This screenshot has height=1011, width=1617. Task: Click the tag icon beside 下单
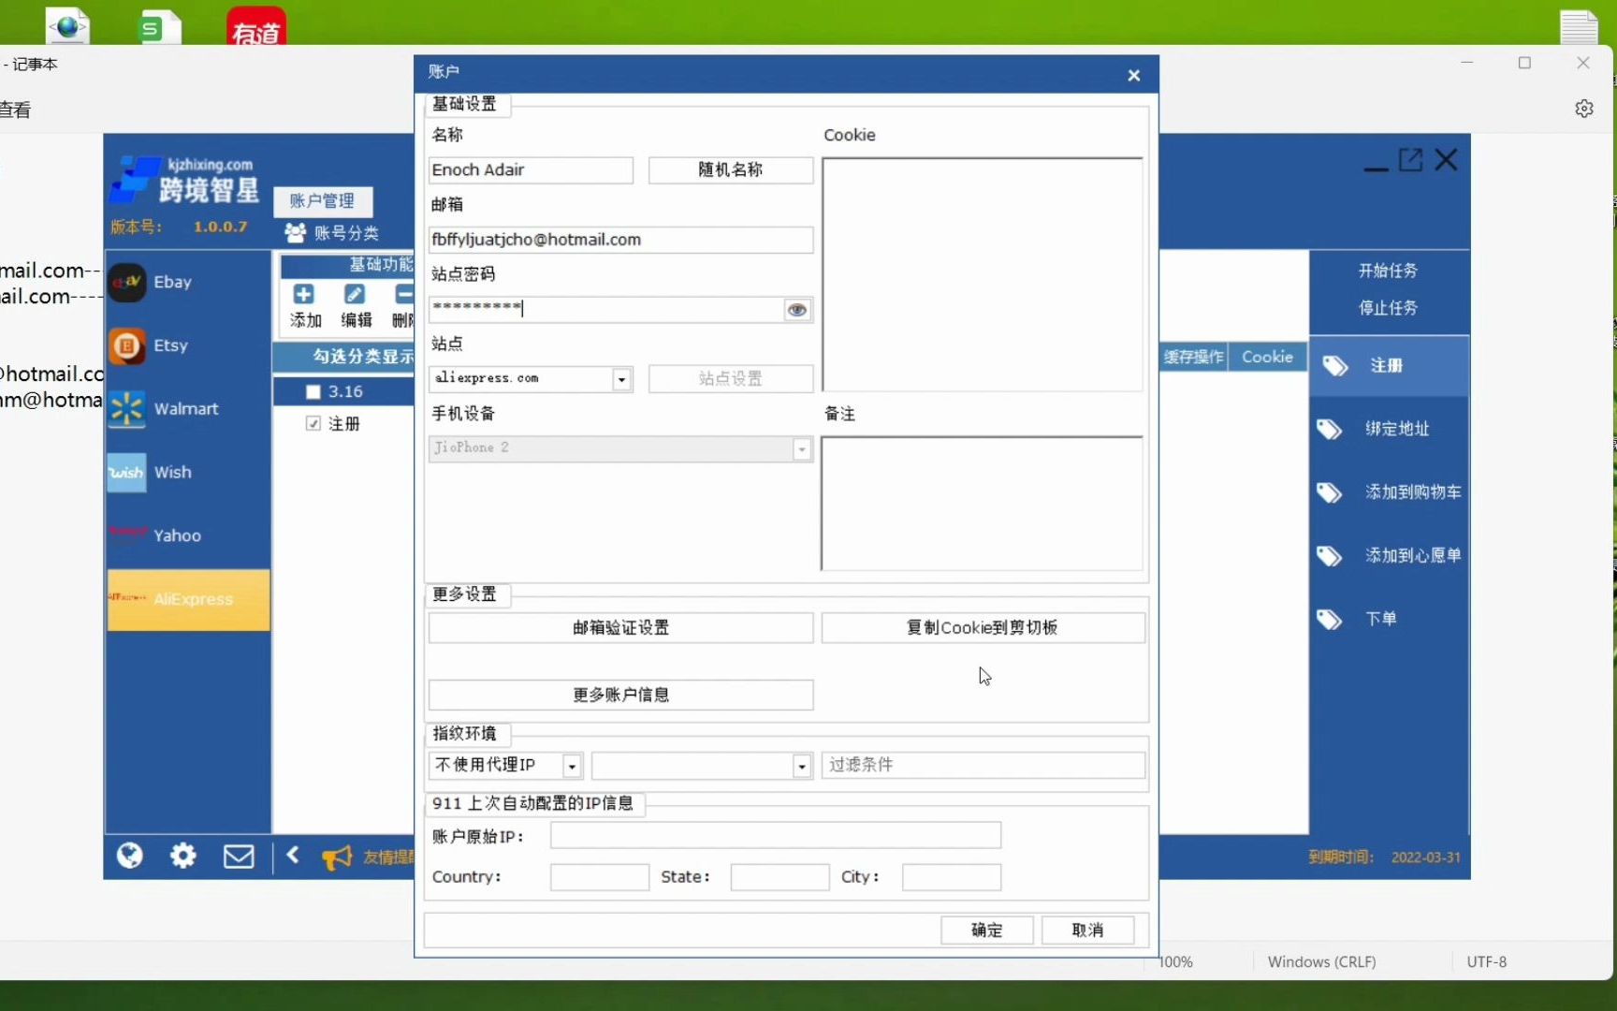1330,620
